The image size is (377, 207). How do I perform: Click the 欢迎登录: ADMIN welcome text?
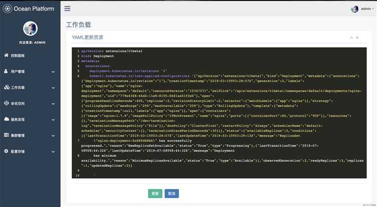32,42
